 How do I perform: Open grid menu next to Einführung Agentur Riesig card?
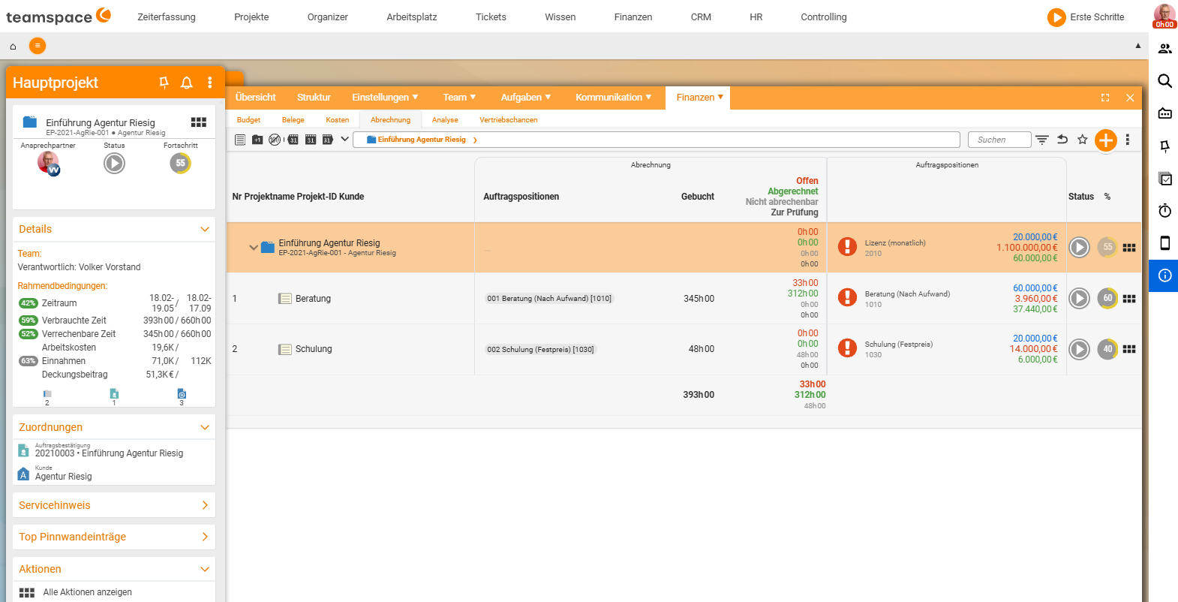(199, 122)
